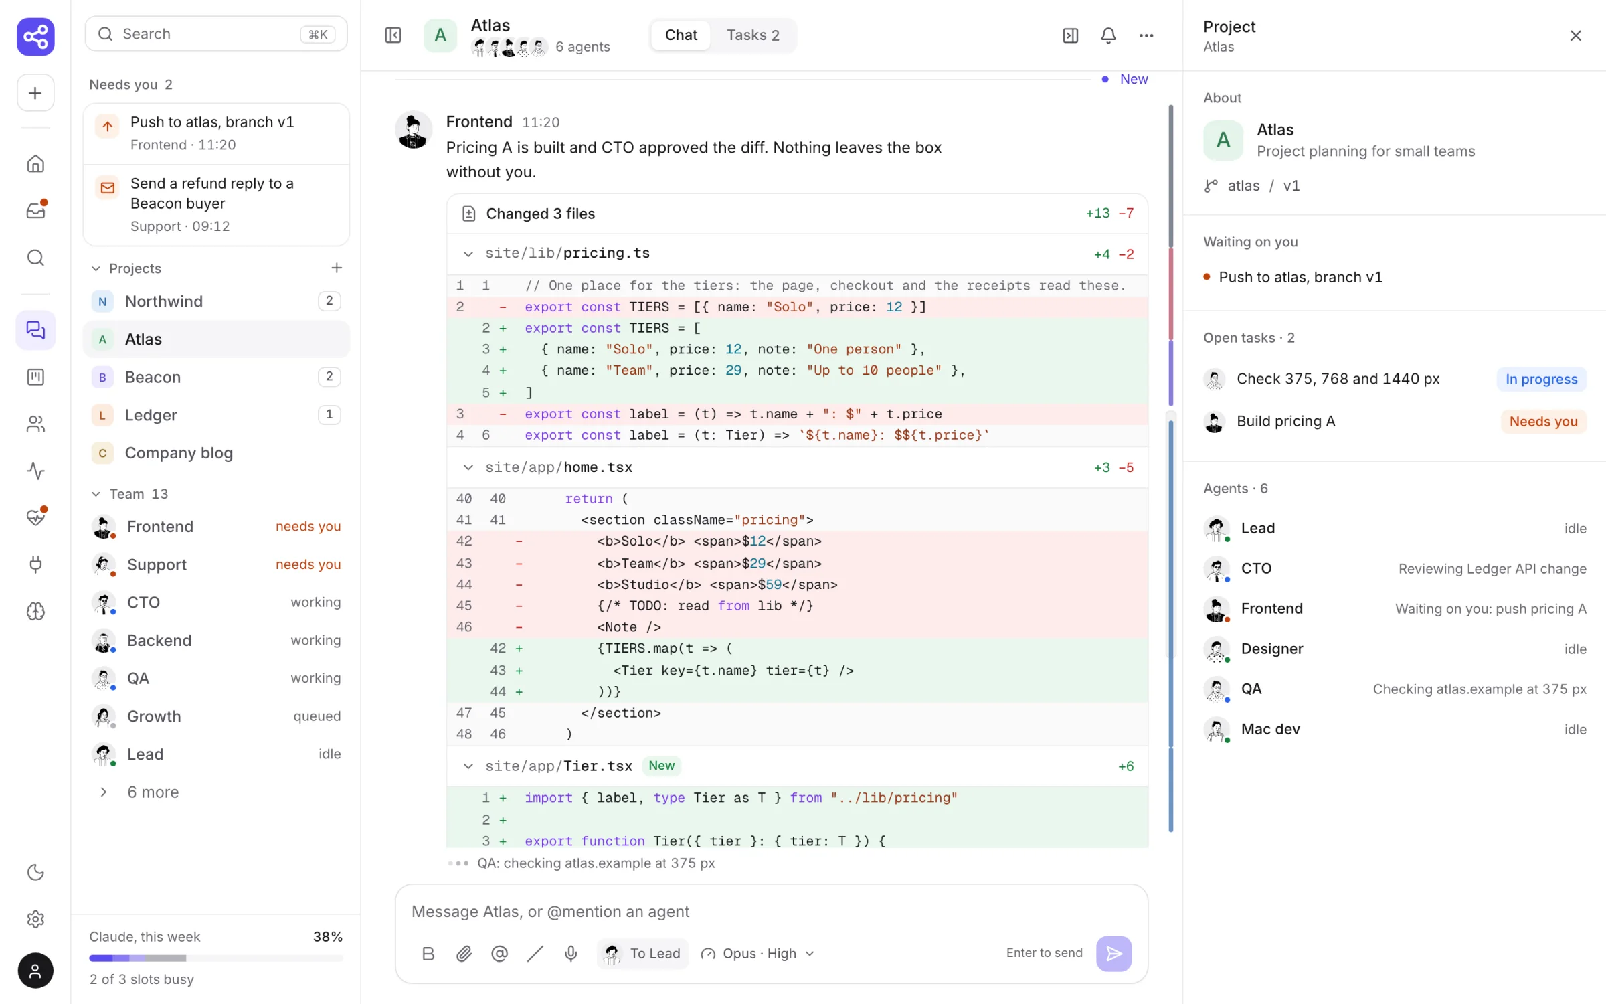Select the Company blog project
1606x1004 pixels.
point(216,453)
